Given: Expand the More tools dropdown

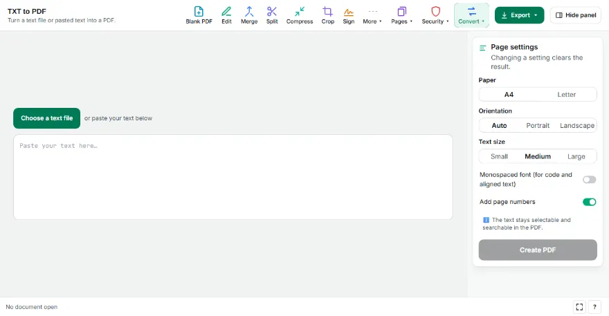Looking at the screenshot, I should click(x=372, y=15).
